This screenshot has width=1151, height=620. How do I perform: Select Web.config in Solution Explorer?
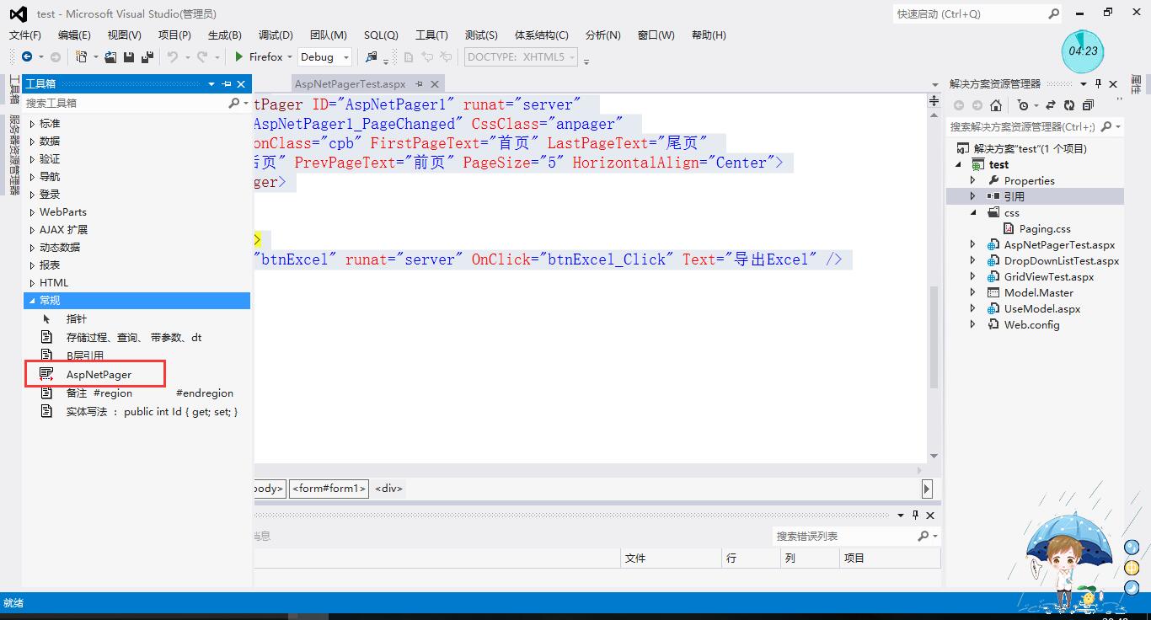[x=1031, y=324]
